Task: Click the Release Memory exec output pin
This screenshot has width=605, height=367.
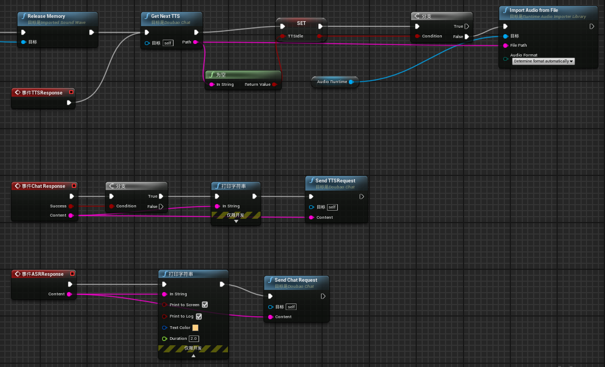Action: (x=91, y=33)
